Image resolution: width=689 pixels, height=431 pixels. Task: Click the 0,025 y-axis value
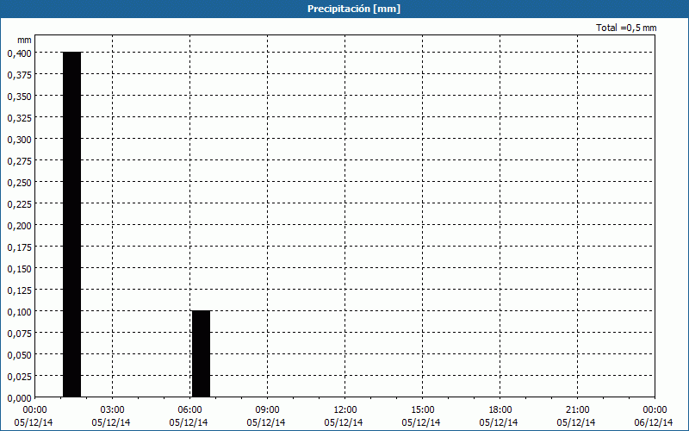pyautogui.click(x=19, y=377)
